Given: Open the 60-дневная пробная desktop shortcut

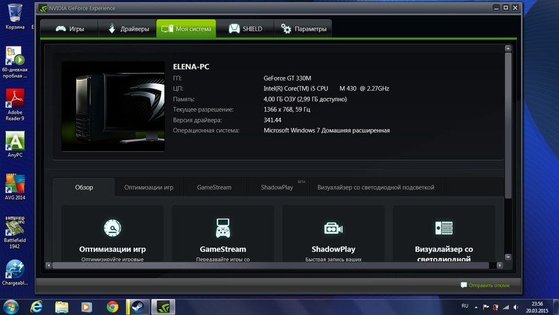Looking at the screenshot, I should click(15, 62).
